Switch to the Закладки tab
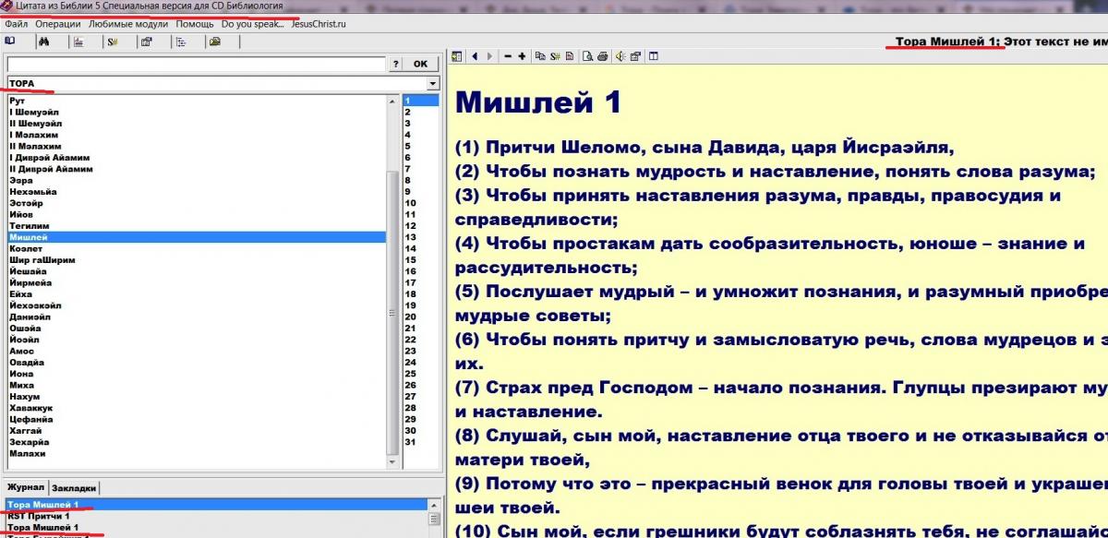The image size is (1108, 538). point(73,487)
